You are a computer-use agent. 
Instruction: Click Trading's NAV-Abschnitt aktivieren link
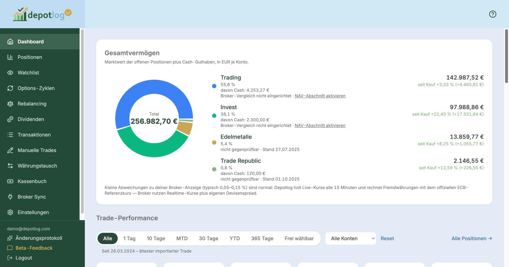[320, 96]
